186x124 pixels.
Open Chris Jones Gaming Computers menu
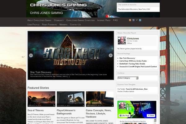click(x=80, y=20)
